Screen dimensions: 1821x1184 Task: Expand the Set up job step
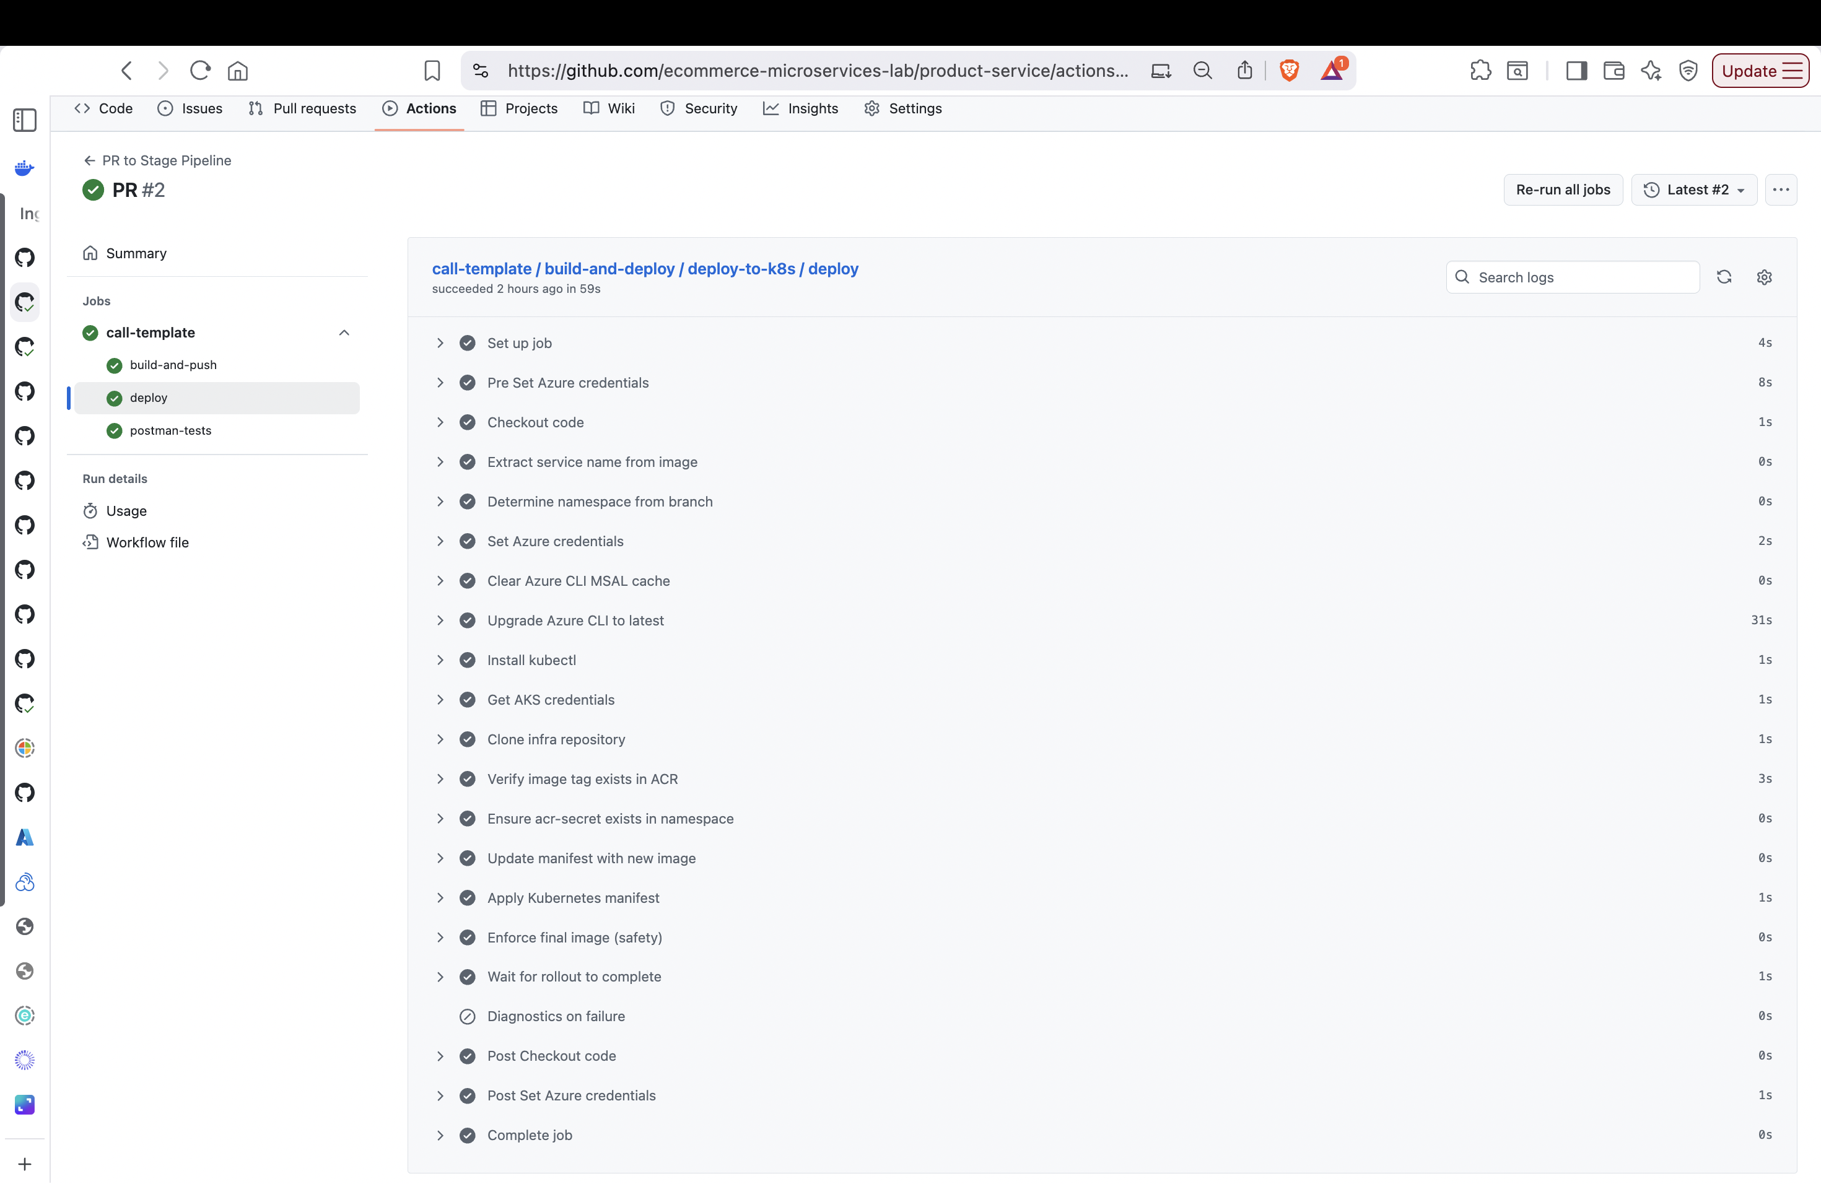tap(440, 344)
